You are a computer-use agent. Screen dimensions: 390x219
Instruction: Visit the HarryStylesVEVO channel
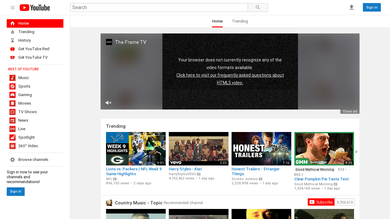point(182,174)
